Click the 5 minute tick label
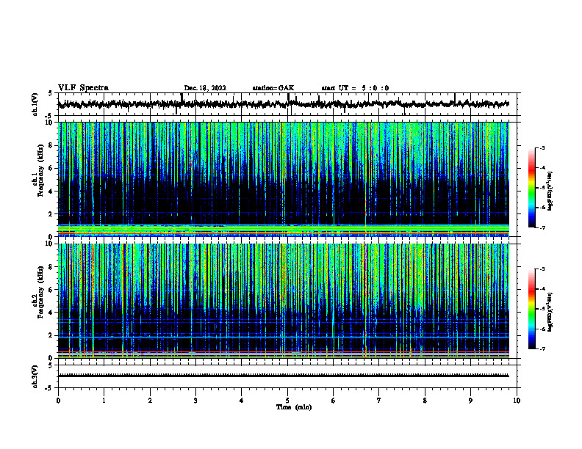582x449 pixels. (287, 401)
